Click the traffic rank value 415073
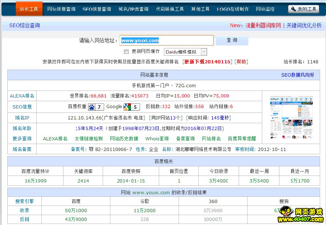The height and width of the screenshot is (225, 326). coord(140,96)
